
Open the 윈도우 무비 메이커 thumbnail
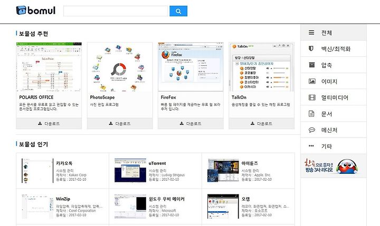(x=130, y=206)
